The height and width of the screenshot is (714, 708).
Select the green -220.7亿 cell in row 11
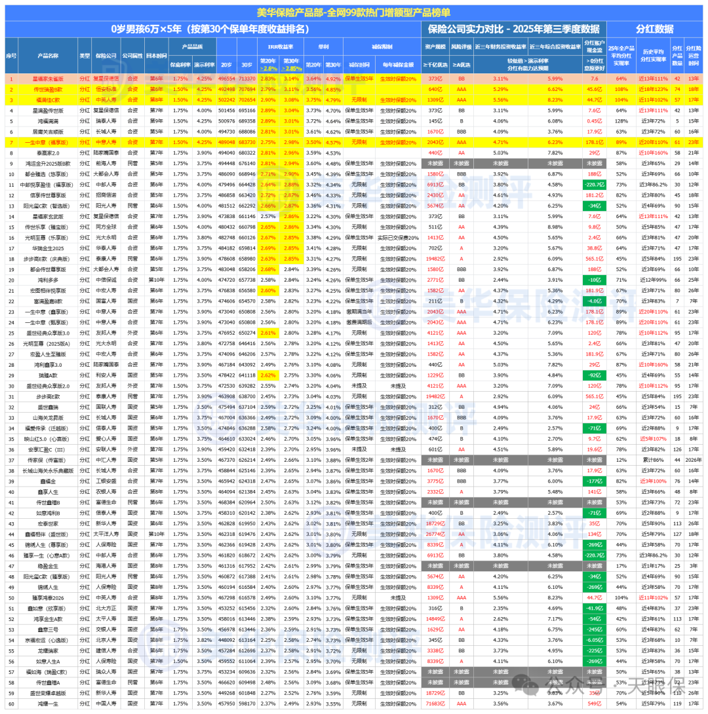pyautogui.click(x=595, y=185)
